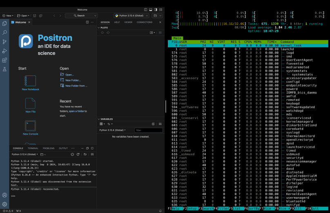Shut down the console interpreter power icon
The height and width of the screenshot is (213, 330).
pos(72,154)
